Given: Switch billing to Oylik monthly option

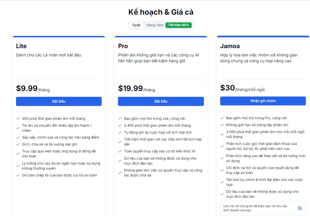Looking at the screenshot, I should [x=136, y=25].
